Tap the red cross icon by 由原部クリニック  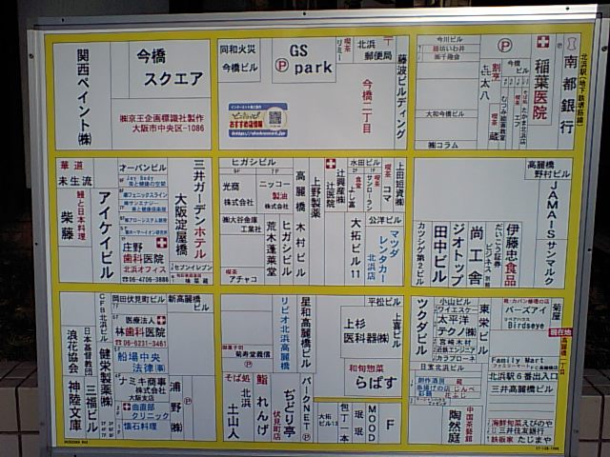[x=127, y=407]
